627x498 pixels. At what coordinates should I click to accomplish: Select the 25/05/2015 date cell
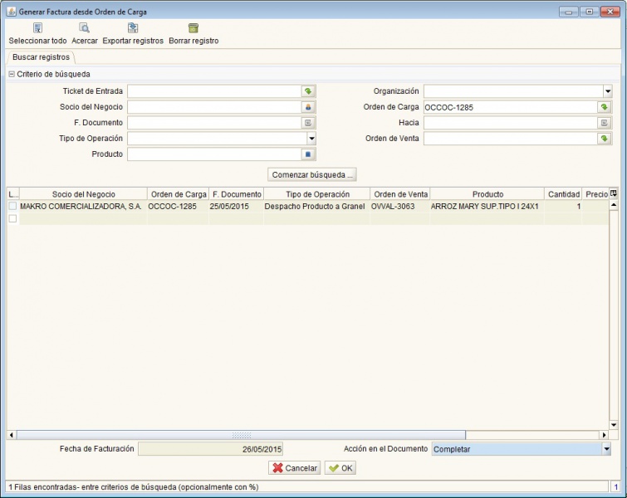click(x=237, y=206)
